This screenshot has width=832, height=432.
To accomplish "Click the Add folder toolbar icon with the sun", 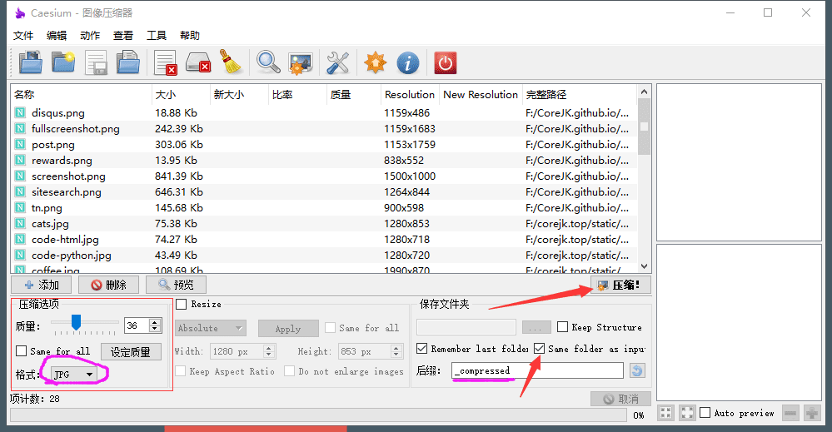I will (x=63, y=62).
